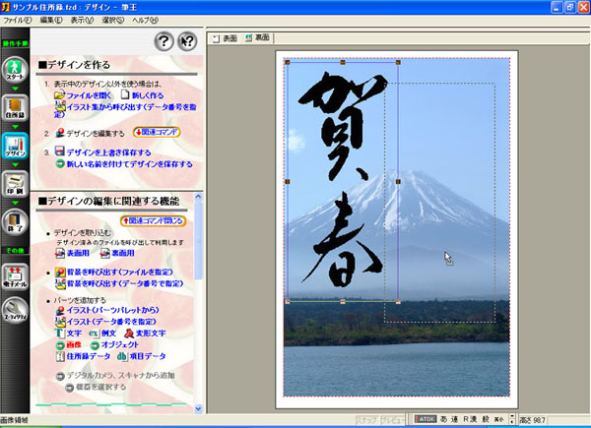
Task: Click the context help arrow-question icon
Action: pos(187,41)
